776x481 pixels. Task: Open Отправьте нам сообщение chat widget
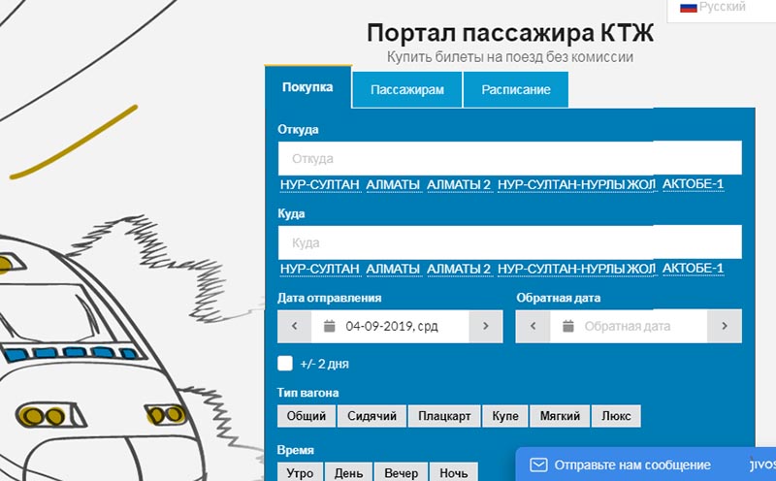click(645, 465)
